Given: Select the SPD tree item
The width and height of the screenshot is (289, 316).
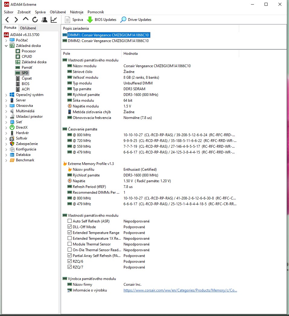Looking at the screenshot, I should coord(25,73).
